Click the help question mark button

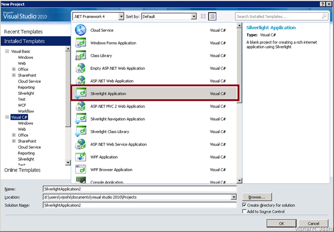[x=323, y=4]
